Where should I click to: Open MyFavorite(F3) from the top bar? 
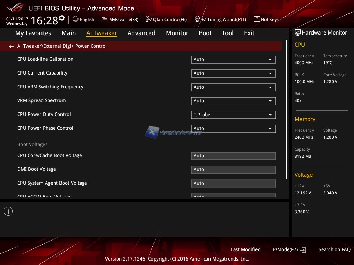click(105, 19)
